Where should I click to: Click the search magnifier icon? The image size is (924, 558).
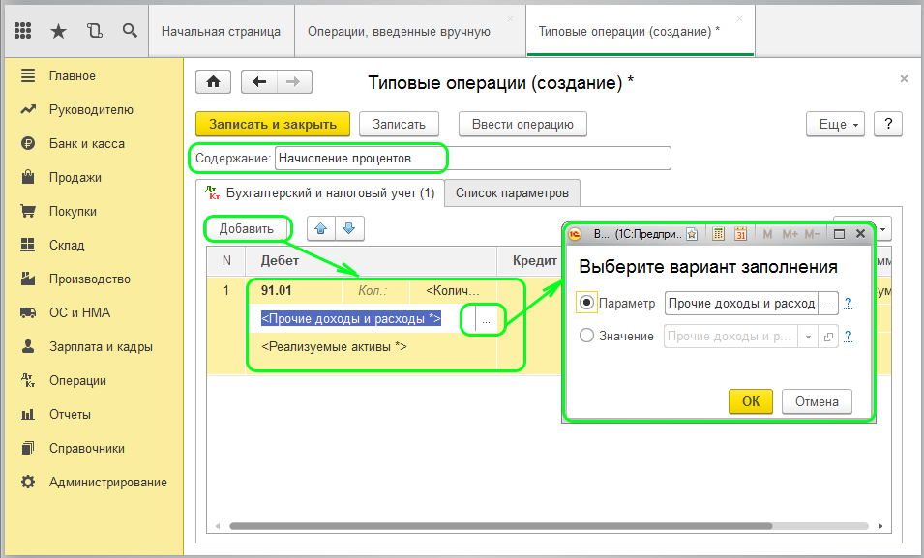(129, 31)
